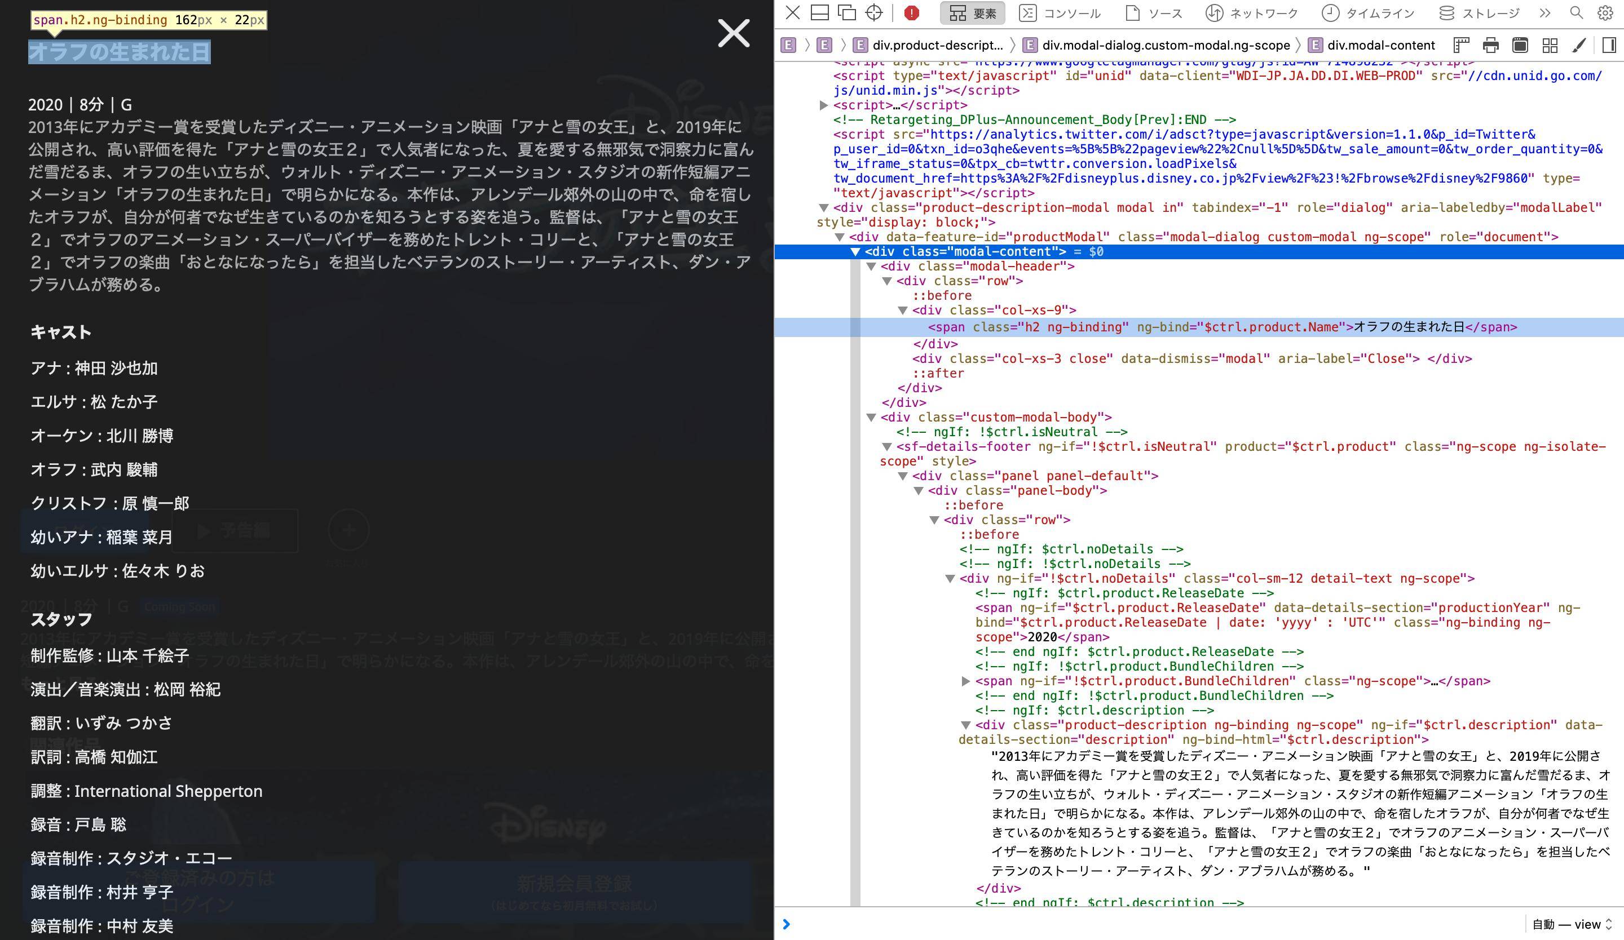Collapse the panel panel-default div
This screenshot has width=1624, height=940.
pos(902,476)
